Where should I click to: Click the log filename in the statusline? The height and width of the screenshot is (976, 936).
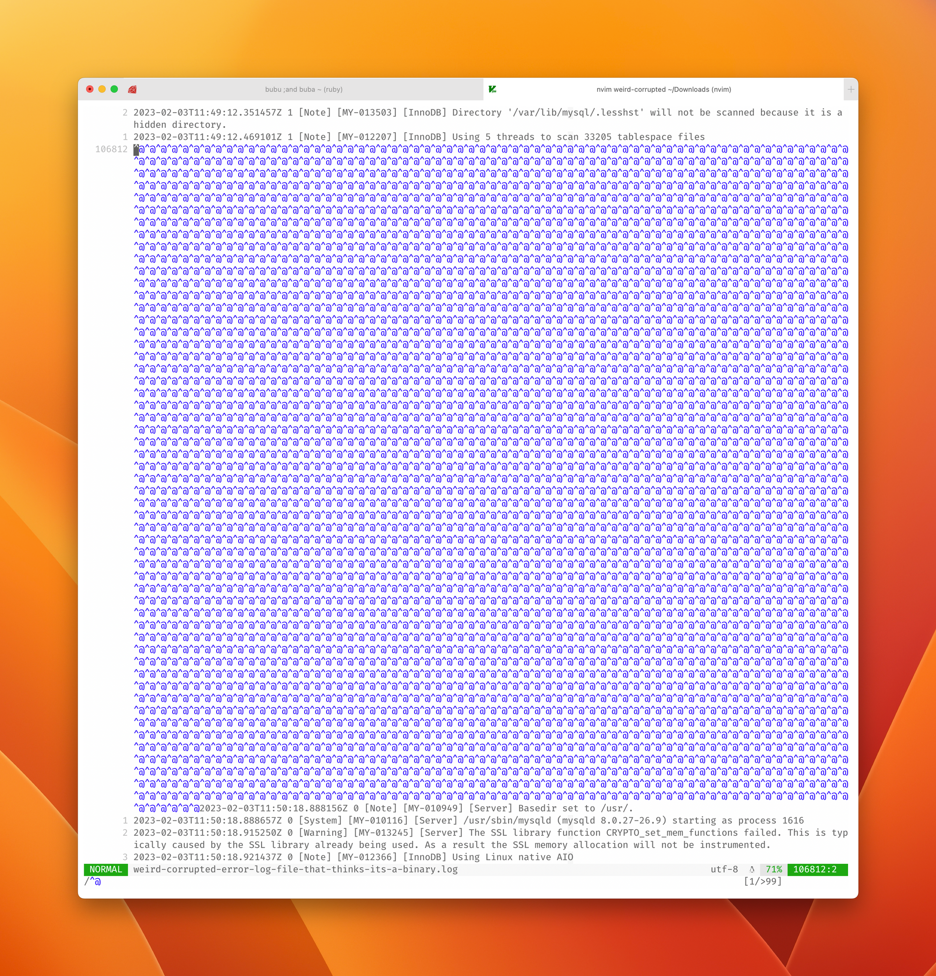(295, 869)
